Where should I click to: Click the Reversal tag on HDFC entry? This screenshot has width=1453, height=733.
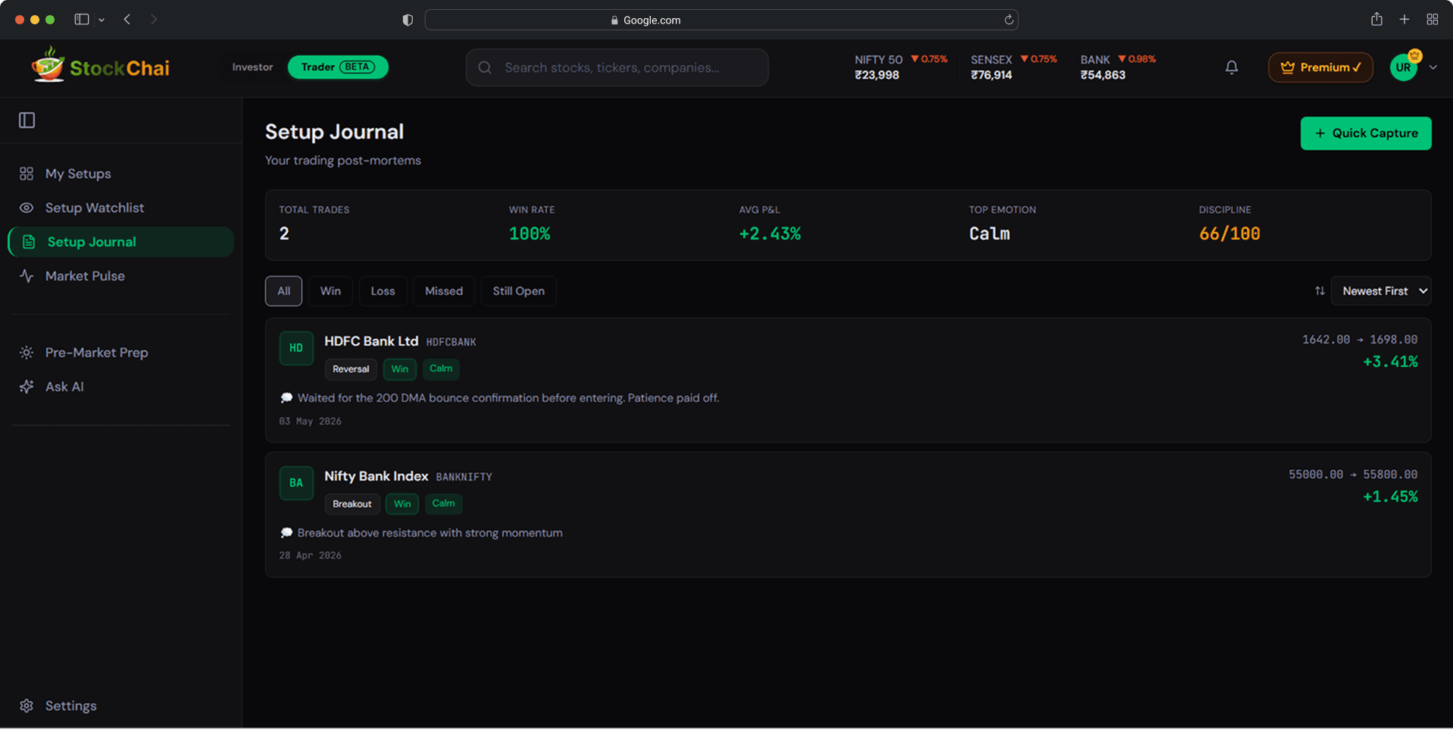351,369
